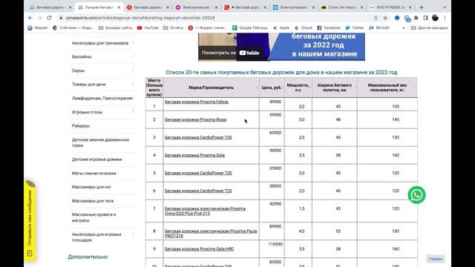Open the tab search dropdown chevron
This screenshot has width=475, height=267.
[445, 7]
